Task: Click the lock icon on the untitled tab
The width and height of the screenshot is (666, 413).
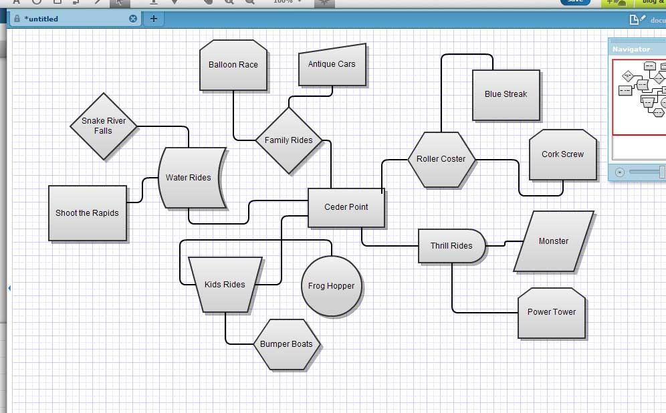Action: pyautogui.click(x=17, y=19)
